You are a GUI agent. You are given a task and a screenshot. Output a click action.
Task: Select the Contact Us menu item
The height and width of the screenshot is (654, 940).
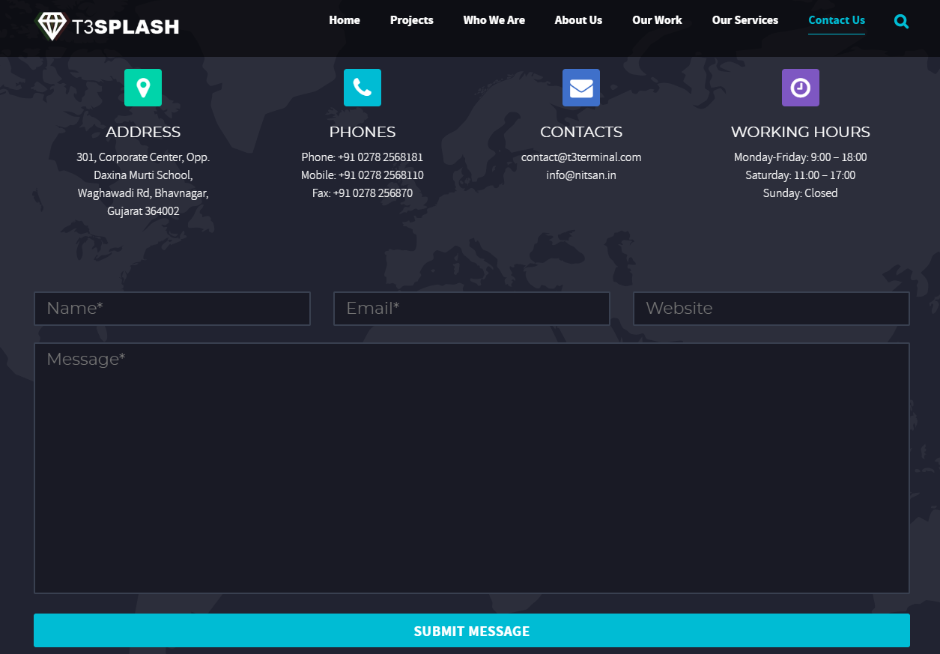coord(837,20)
